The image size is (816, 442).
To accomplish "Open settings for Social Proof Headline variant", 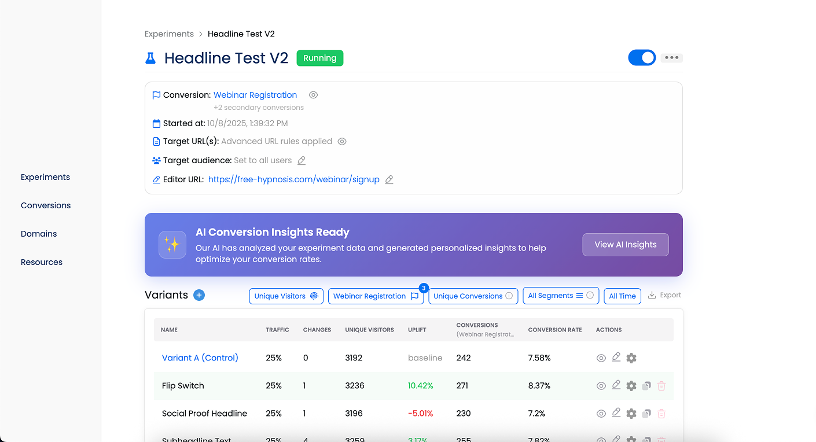I will click(x=631, y=413).
